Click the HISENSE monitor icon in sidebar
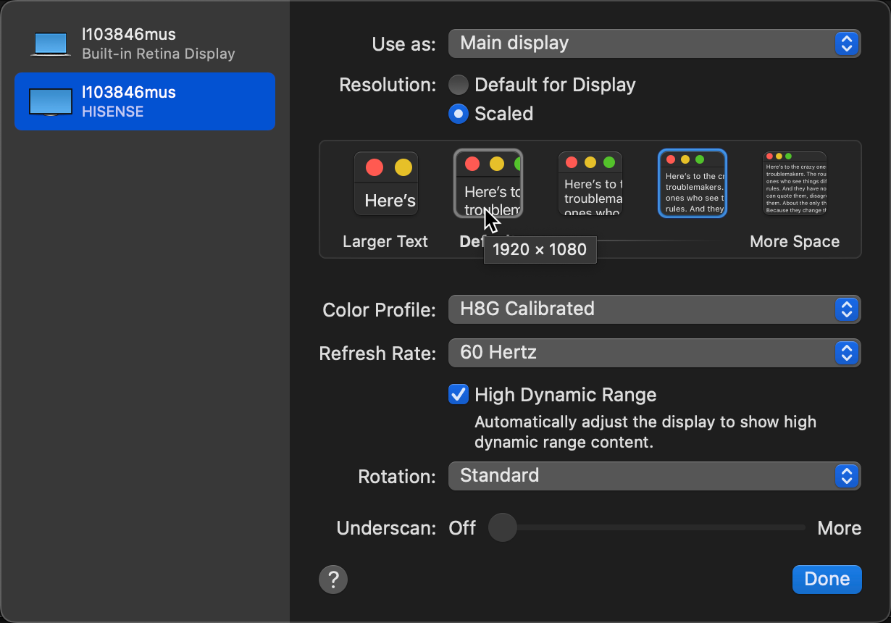 pos(50,101)
